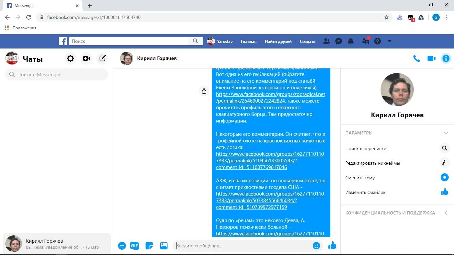Click the share icon beside the message bubble
Screen dimensions: 454x255
[x=204, y=91]
